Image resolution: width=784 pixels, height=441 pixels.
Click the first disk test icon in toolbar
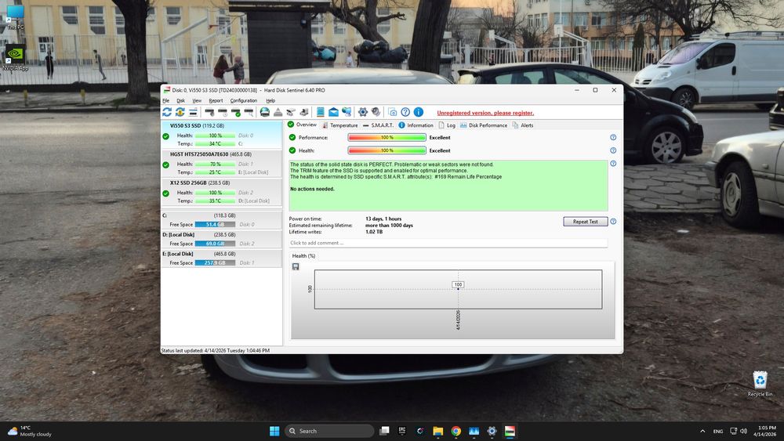209,112
